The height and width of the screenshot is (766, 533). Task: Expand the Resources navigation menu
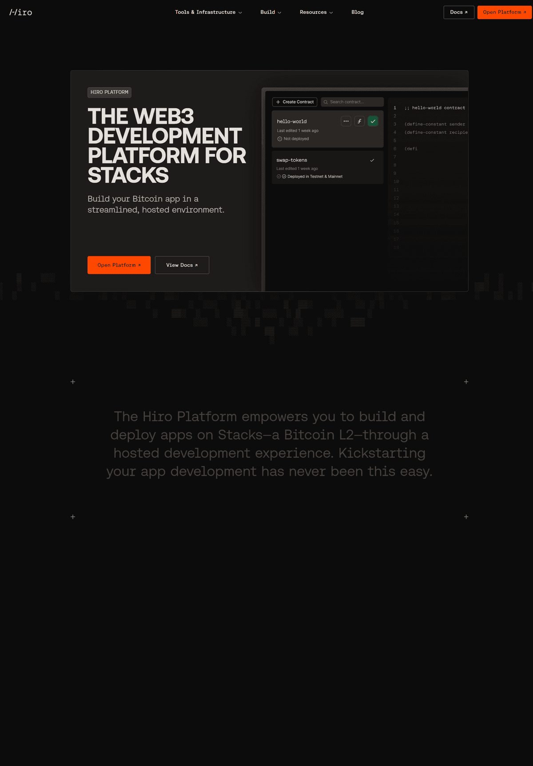316,12
